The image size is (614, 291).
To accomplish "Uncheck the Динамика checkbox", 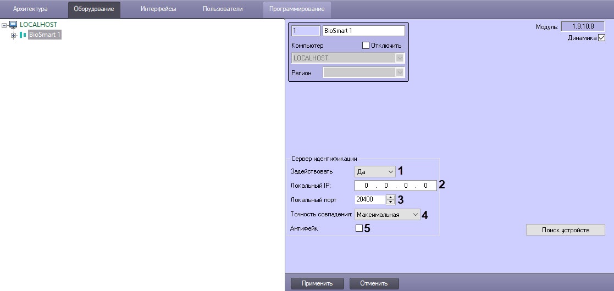I will point(601,37).
